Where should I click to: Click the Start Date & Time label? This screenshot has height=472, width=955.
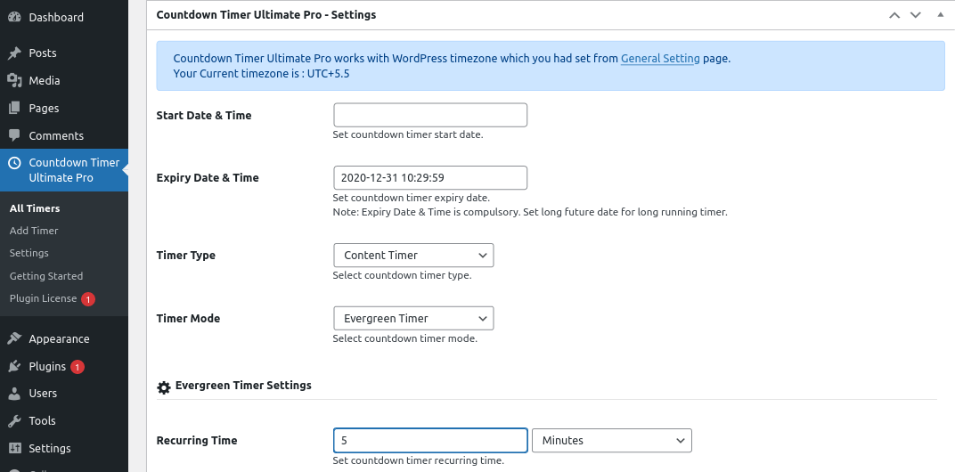pos(204,115)
